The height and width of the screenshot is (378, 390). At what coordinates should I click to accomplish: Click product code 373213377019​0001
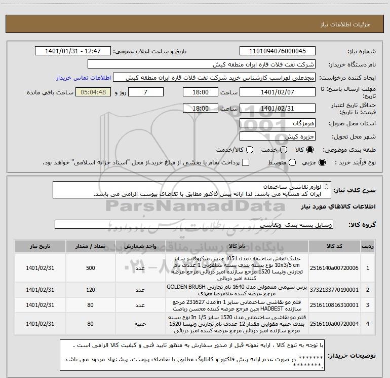click(x=334, y=290)
